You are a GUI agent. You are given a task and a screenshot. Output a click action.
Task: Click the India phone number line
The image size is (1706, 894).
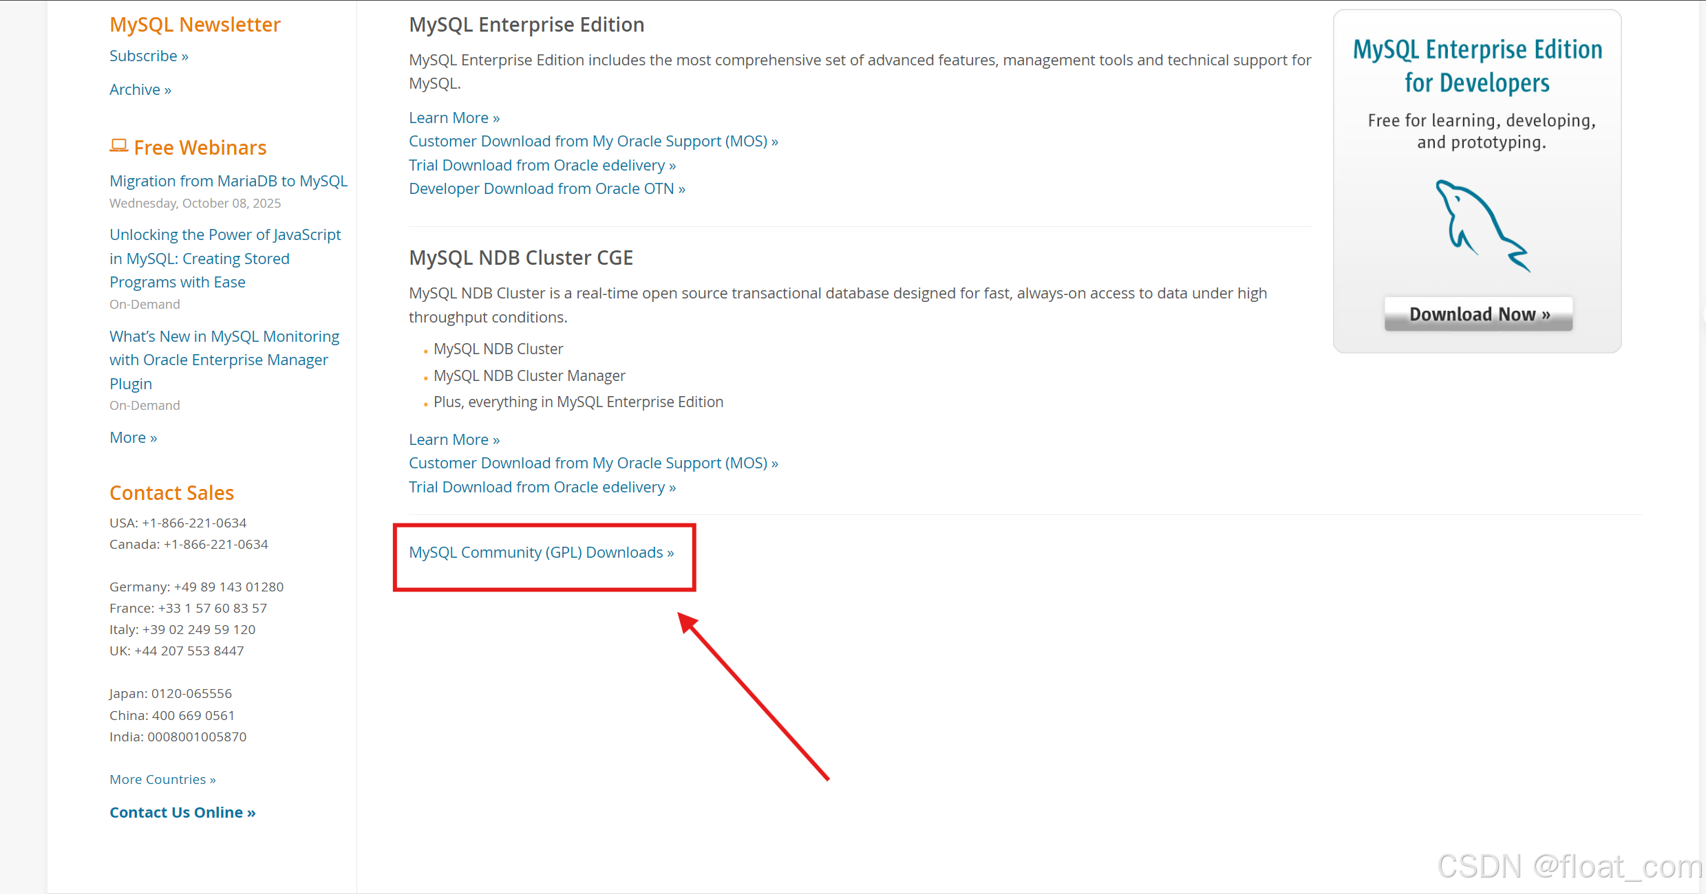[x=178, y=737]
